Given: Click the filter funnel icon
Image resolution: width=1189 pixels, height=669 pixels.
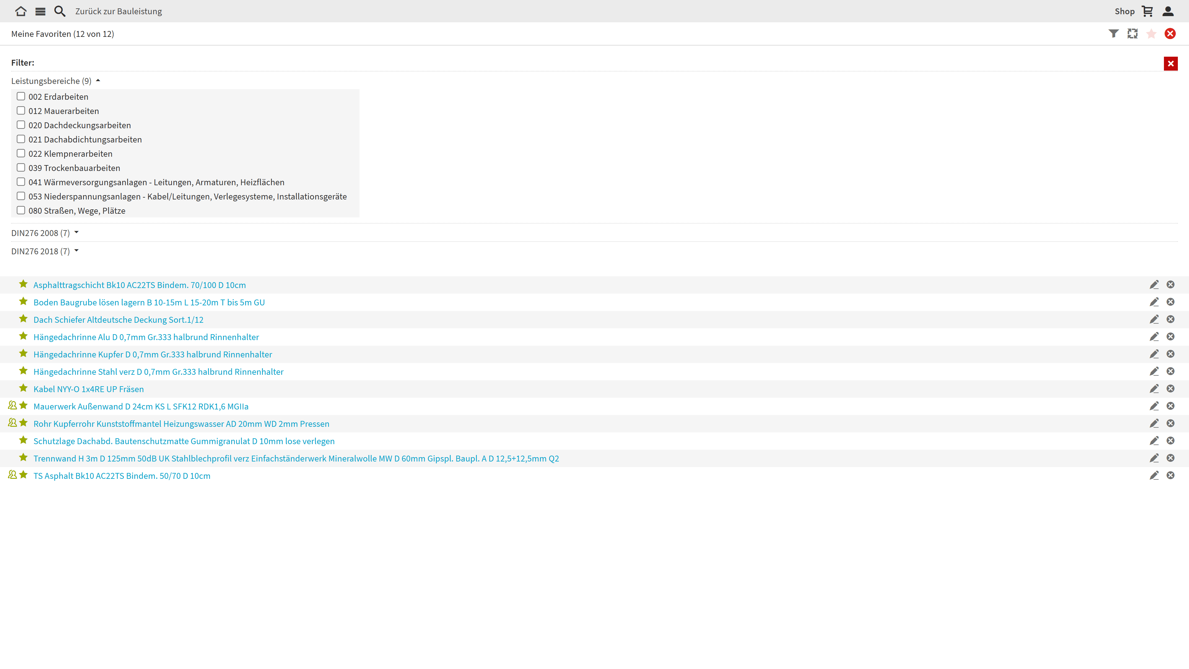Looking at the screenshot, I should click(x=1113, y=34).
